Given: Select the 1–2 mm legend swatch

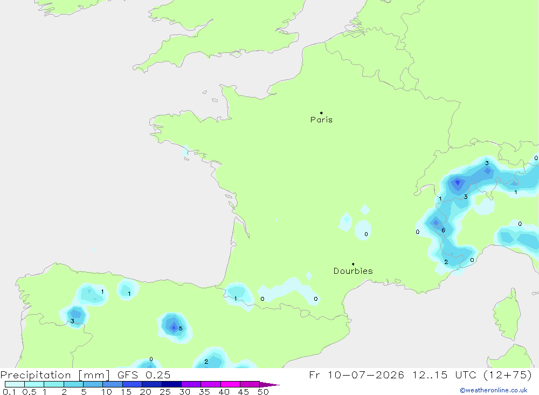Looking at the screenshot, I should (54, 384).
